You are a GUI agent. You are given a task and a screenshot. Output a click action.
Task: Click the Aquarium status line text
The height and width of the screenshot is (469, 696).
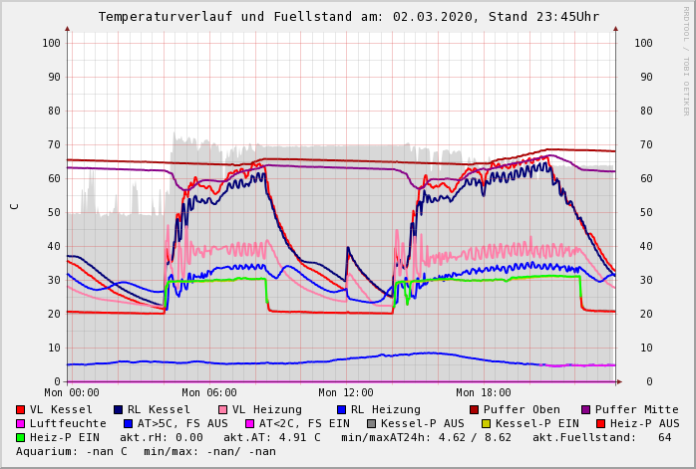point(146,451)
